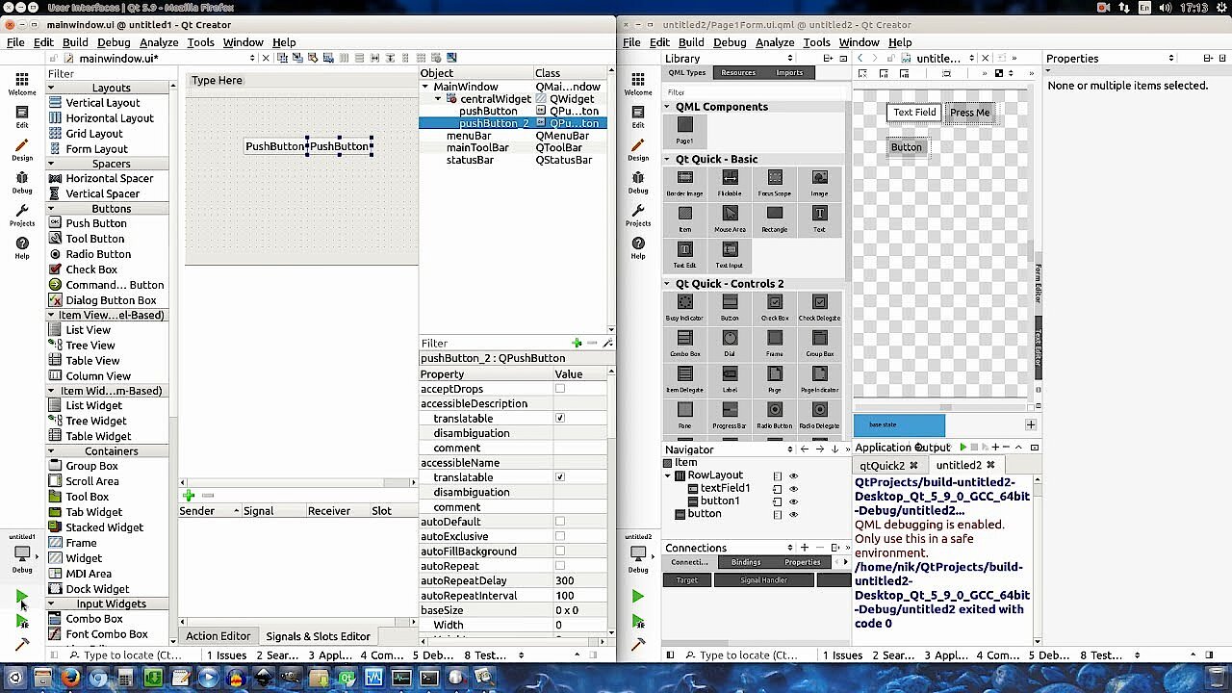Pick the Combo Box control in Controls 2
The image size is (1232, 693).
[x=684, y=344]
